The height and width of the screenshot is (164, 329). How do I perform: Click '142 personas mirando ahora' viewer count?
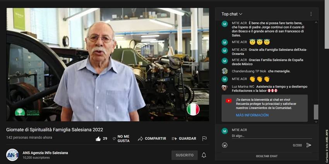29,138
